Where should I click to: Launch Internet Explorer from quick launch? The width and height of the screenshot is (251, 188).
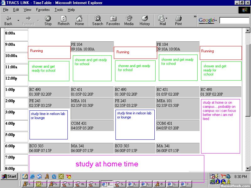(32, 176)
